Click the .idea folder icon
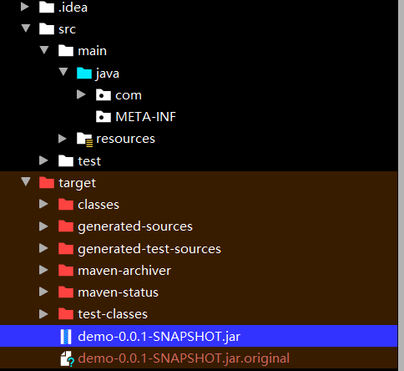 [47, 8]
